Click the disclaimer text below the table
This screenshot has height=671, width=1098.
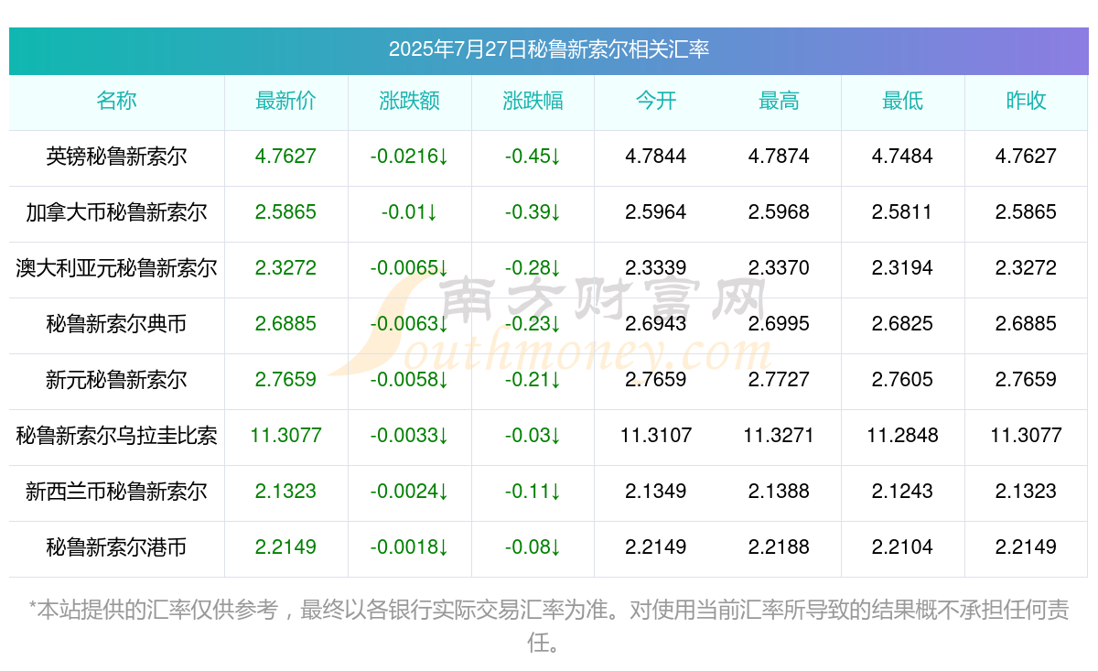(549, 626)
